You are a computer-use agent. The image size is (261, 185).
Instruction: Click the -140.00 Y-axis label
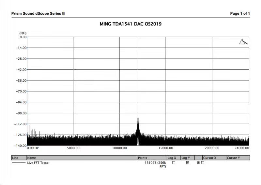pos(21,146)
